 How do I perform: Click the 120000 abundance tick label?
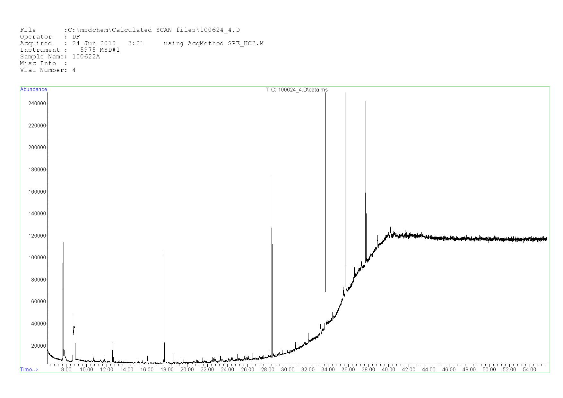pos(37,236)
